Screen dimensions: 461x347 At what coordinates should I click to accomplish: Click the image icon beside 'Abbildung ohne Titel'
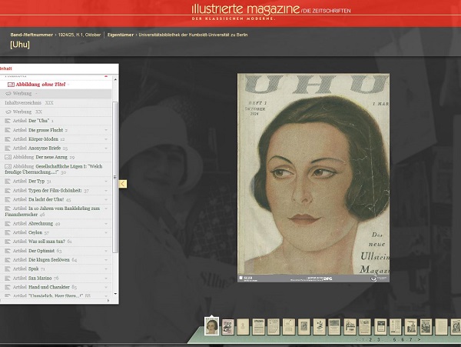tap(11, 85)
